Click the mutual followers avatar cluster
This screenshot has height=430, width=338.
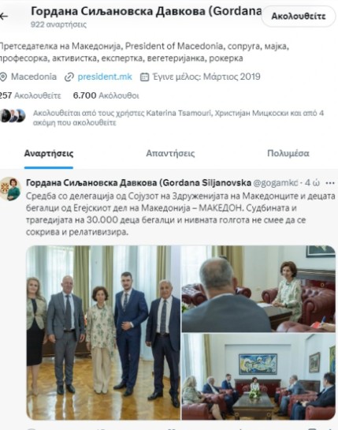tap(13, 116)
